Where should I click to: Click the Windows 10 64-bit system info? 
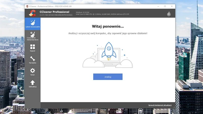pyautogui.click(x=82, y=12)
